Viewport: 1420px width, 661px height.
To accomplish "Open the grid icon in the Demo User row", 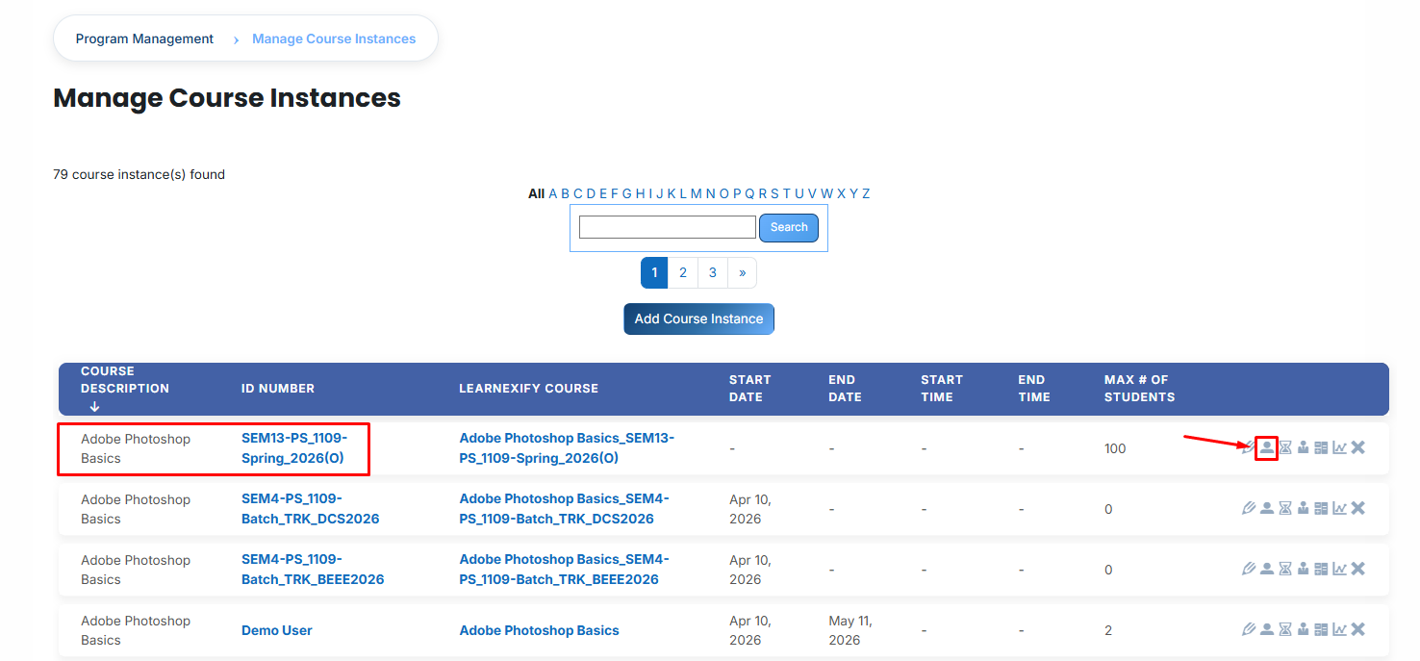I will pyautogui.click(x=1321, y=629).
